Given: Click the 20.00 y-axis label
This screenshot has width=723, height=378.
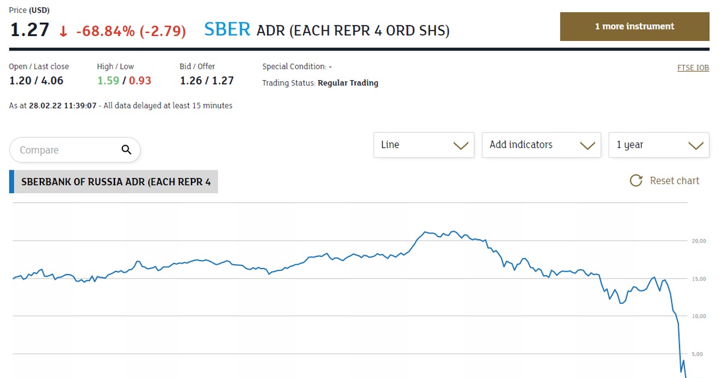Looking at the screenshot, I should pos(697,241).
